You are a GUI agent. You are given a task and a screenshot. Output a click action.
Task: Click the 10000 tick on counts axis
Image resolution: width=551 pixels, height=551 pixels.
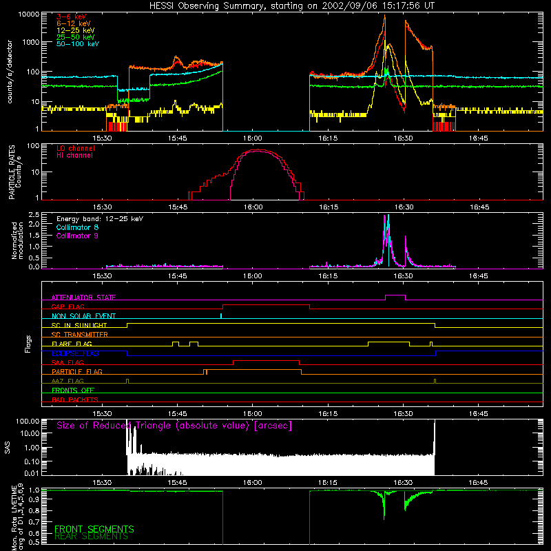pos(30,14)
